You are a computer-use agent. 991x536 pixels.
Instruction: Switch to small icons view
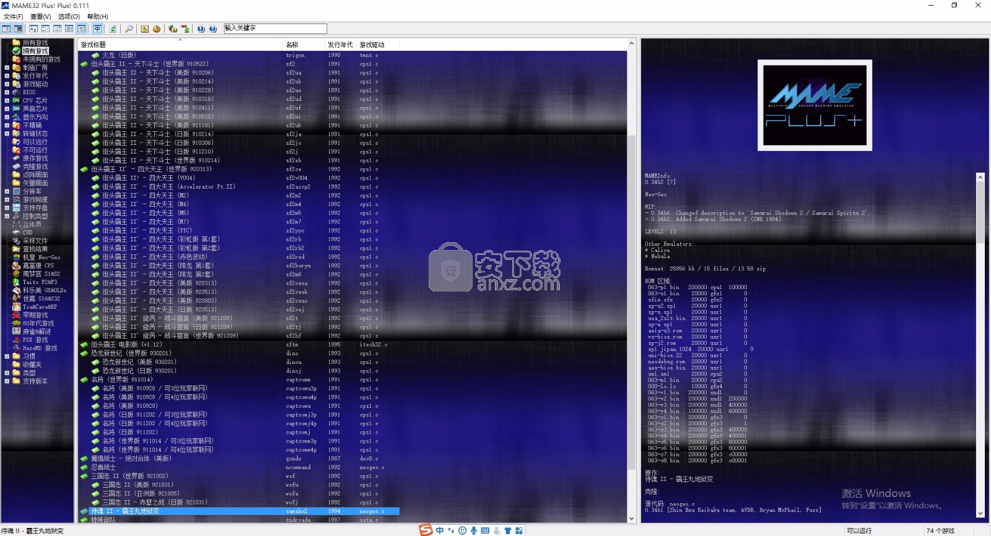(45, 28)
